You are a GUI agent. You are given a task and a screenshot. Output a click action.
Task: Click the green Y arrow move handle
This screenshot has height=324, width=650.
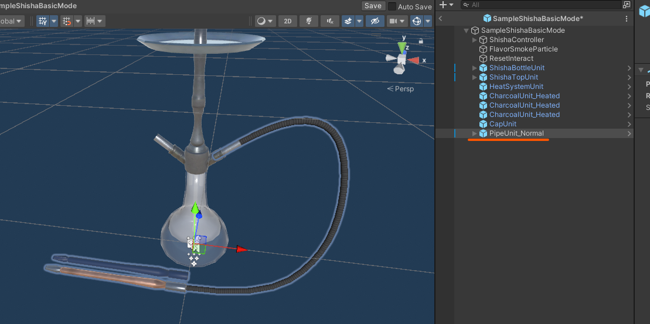coord(195,207)
